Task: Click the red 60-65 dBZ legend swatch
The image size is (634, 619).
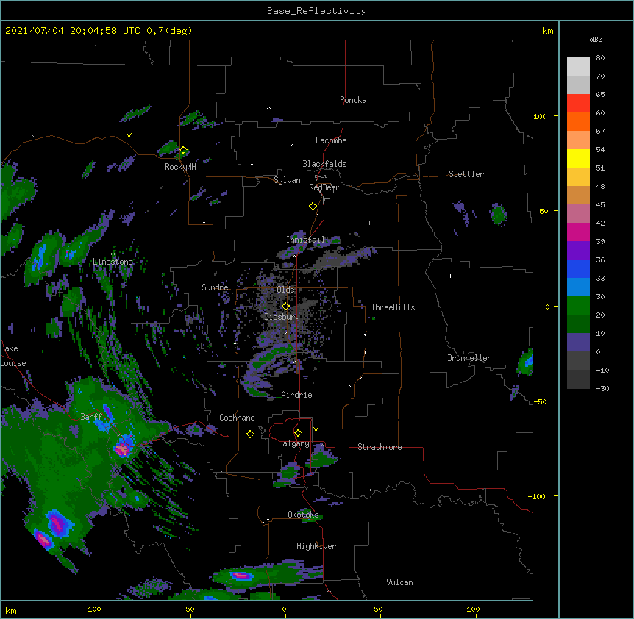Action: 578,103
